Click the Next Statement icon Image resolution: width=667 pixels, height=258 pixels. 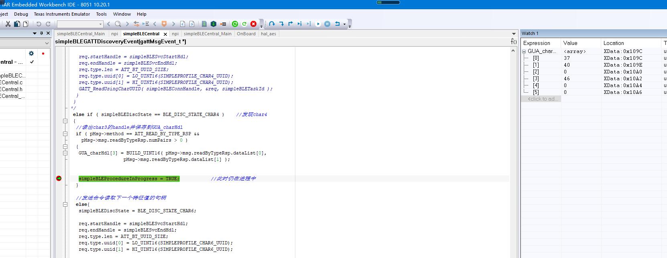[300, 24]
